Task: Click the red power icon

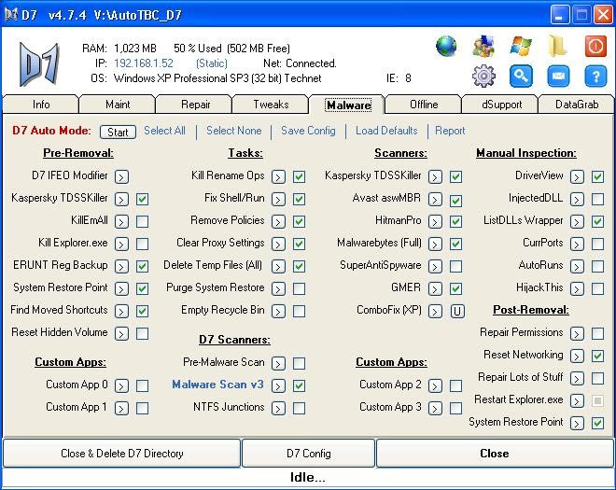Action: point(595,47)
